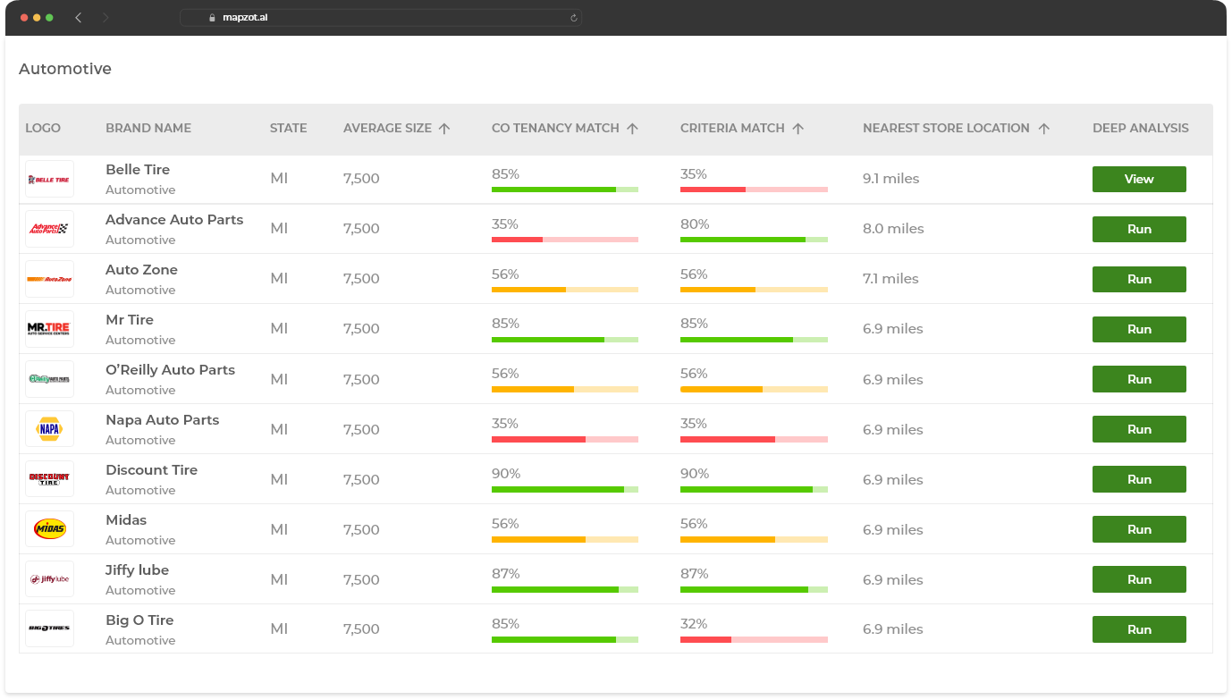Run deep analysis for O'Reilly Auto Parts
This screenshot has height=700, width=1232.
[x=1139, y=379]
